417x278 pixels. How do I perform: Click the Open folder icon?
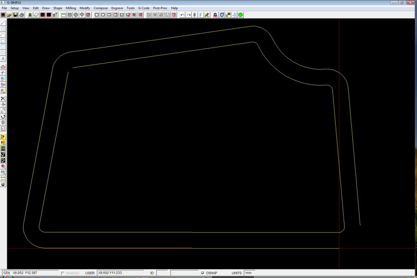(9, 15)
